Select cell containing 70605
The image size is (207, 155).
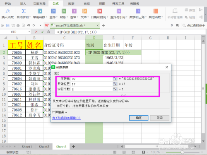point(17,52)
